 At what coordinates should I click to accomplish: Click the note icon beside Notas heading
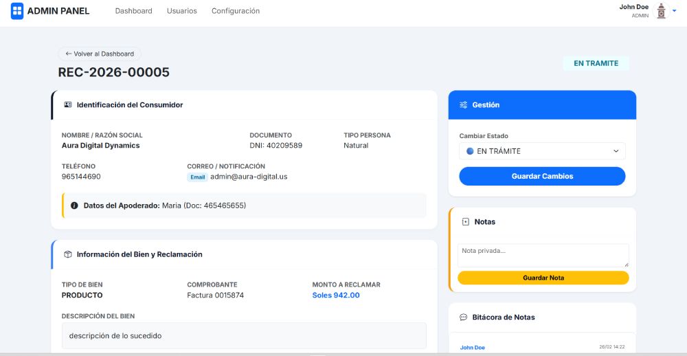coord(465,222)
